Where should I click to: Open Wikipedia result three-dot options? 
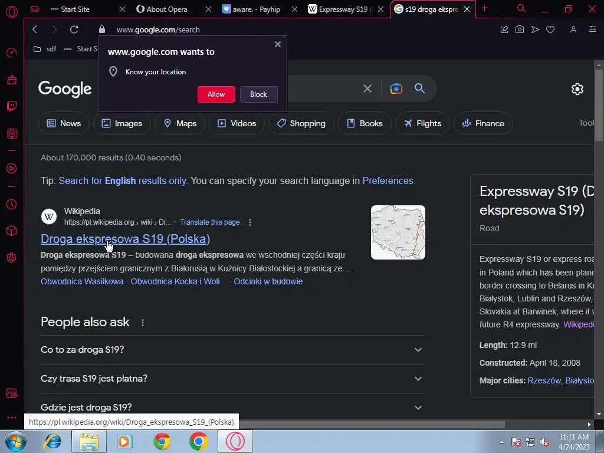click(x=250, y=222)
